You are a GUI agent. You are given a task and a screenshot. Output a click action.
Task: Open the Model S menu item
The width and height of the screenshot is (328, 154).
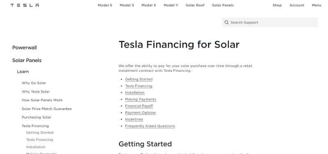click(105, 5)
